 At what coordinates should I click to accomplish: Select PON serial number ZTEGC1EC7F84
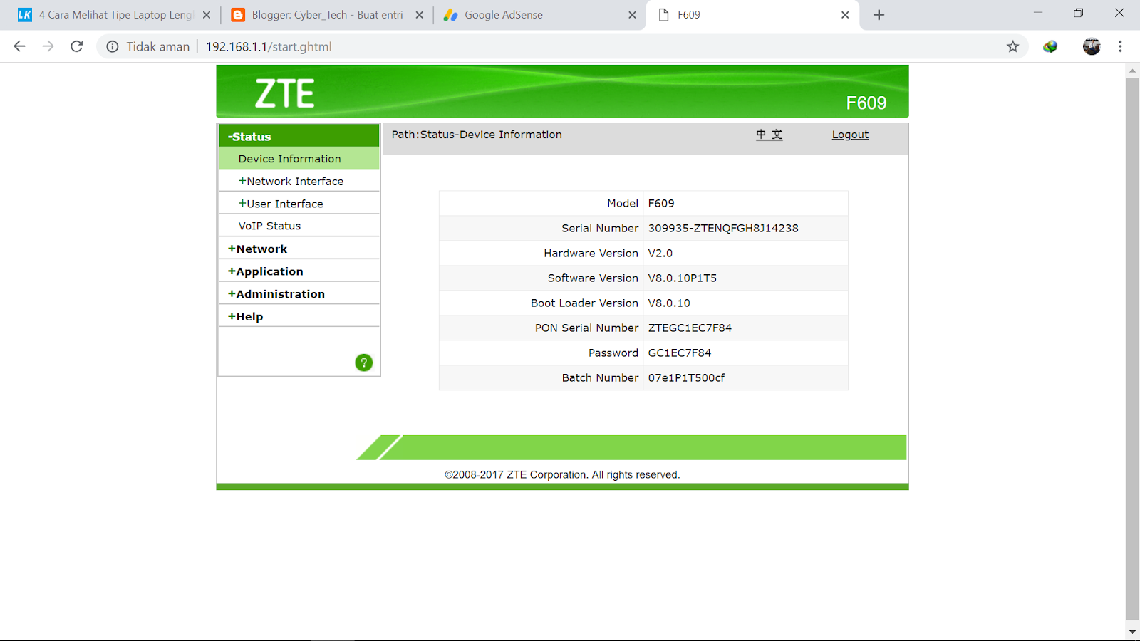coord(690,328)
